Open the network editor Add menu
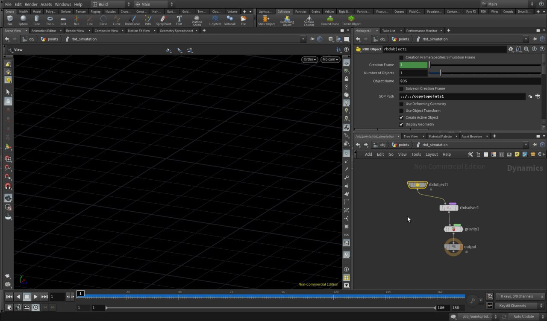 coord(368,155)
